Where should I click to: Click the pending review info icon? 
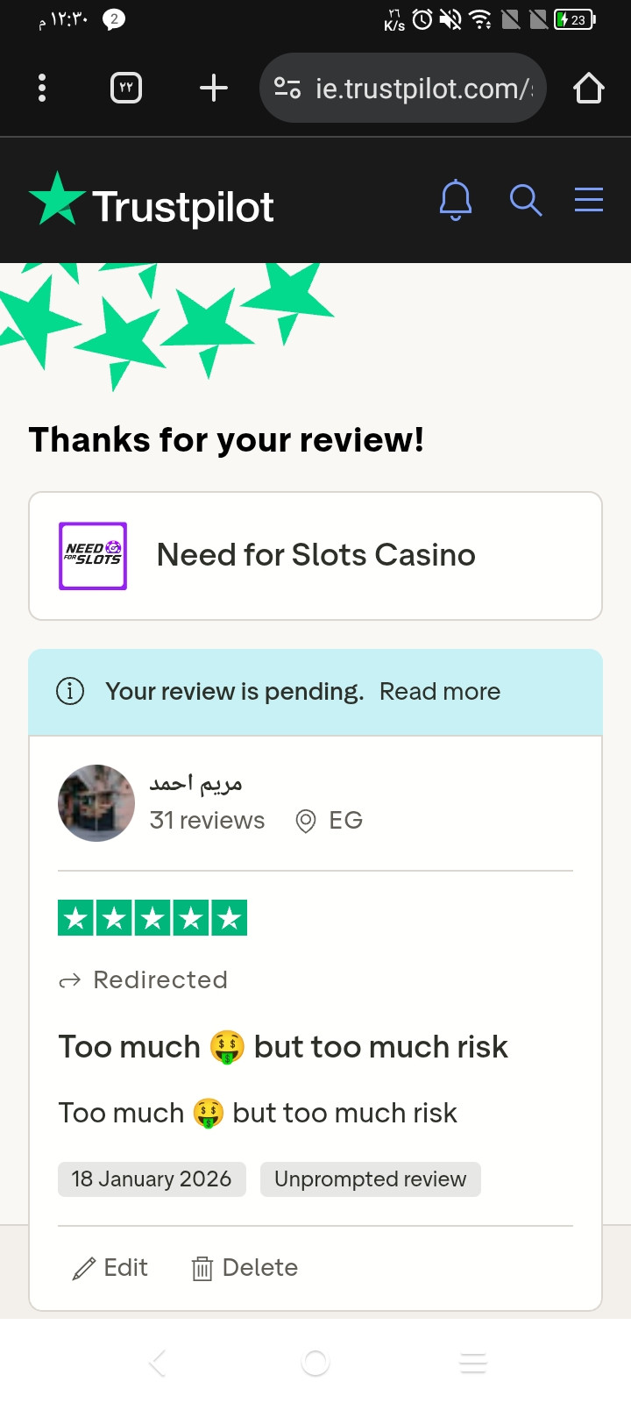click(70, 691)
